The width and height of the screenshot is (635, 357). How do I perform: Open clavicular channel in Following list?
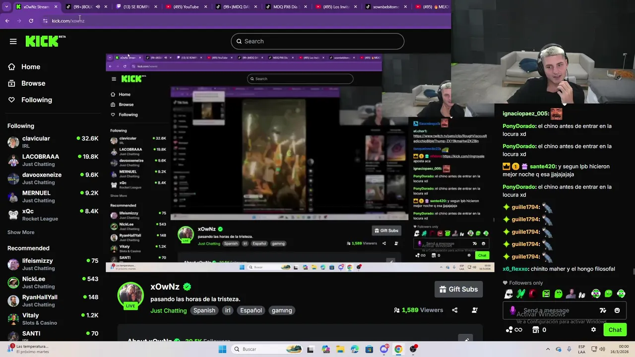click(53, 142)
